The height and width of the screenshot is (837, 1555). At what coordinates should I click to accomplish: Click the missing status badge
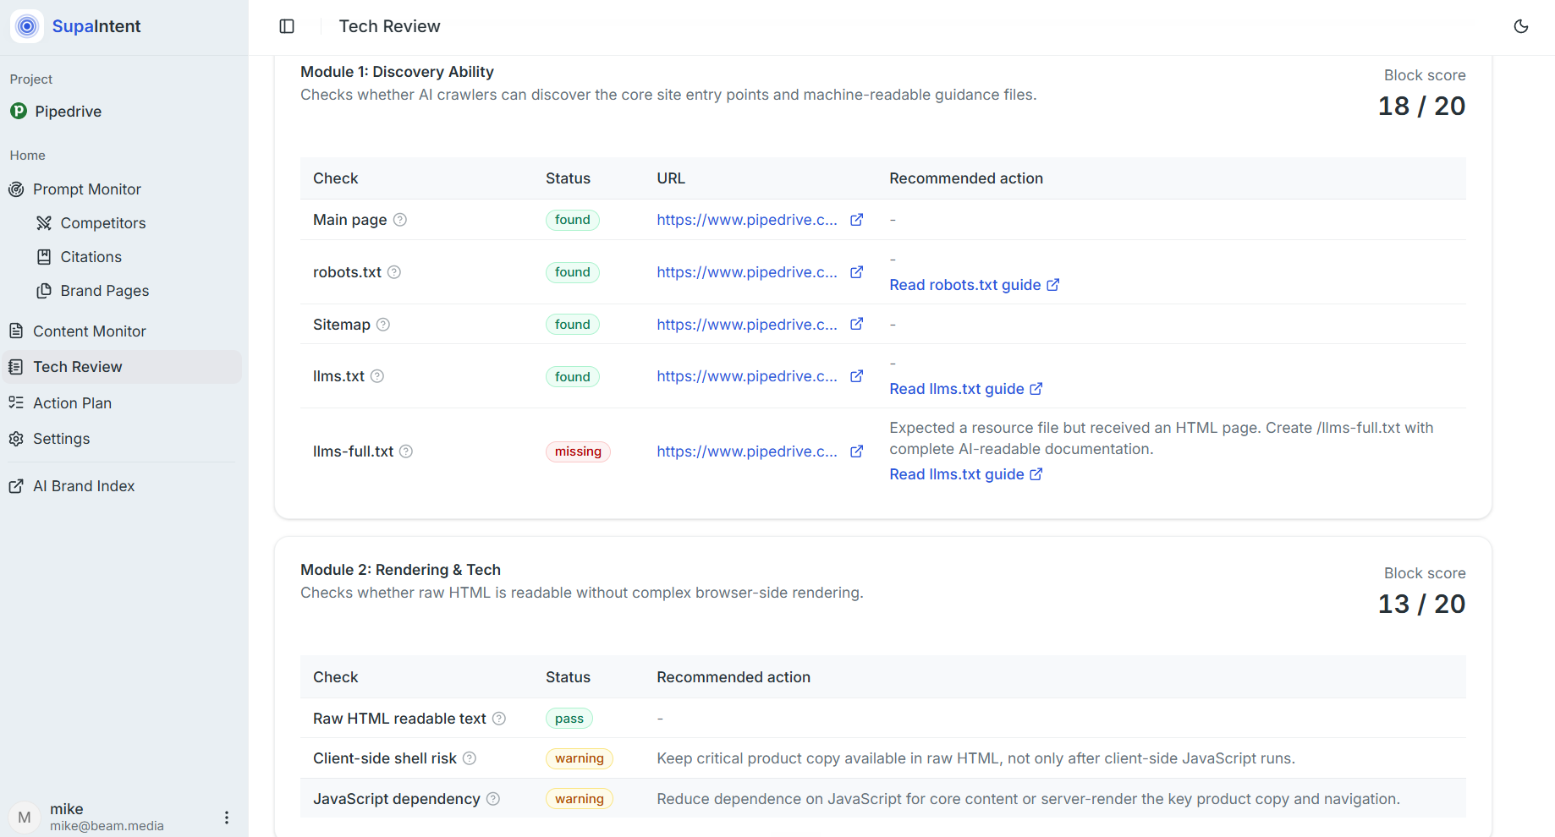pos(578,451)
